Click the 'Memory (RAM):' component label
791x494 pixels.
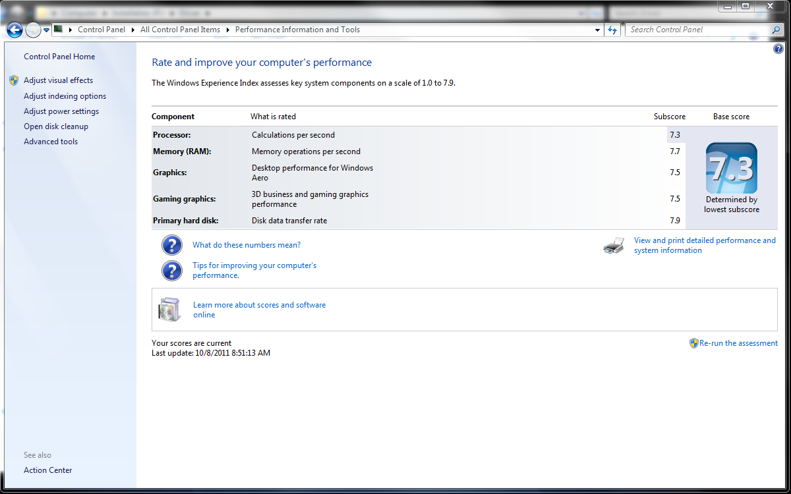[182, 151]
